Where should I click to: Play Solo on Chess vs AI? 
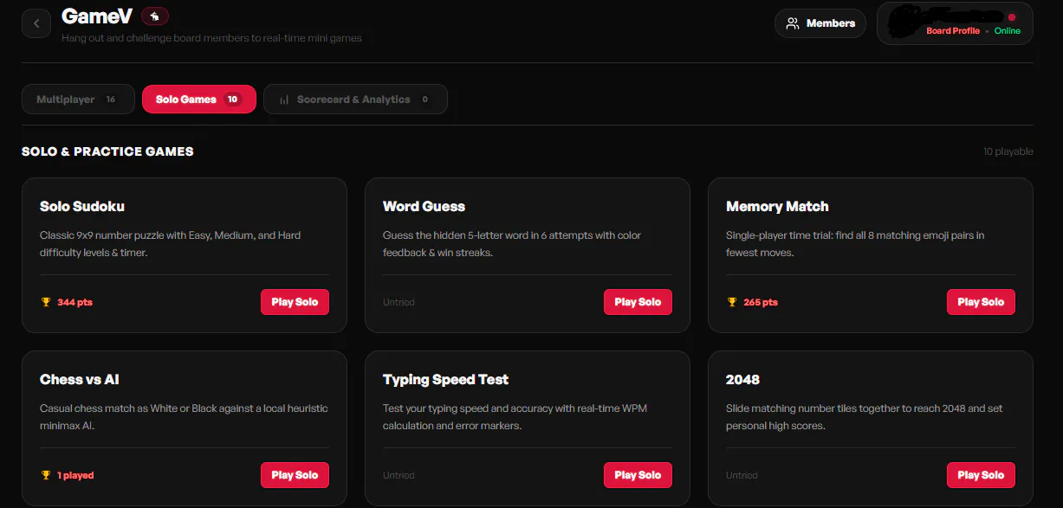click(295, 475)
